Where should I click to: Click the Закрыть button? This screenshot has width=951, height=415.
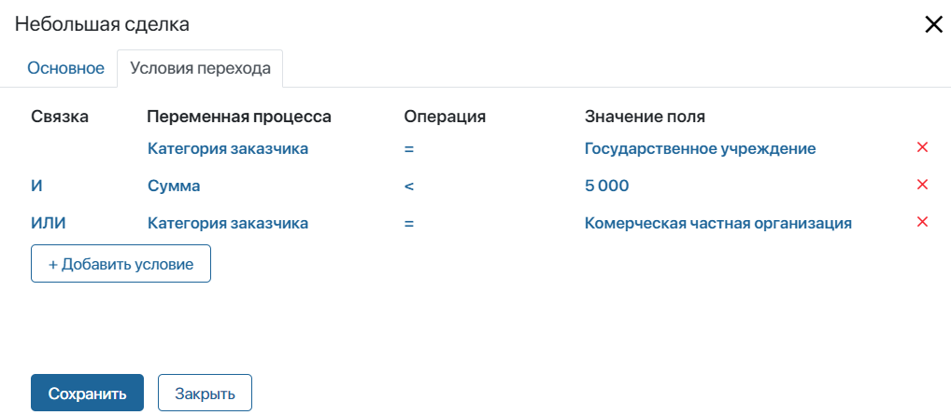205,394
